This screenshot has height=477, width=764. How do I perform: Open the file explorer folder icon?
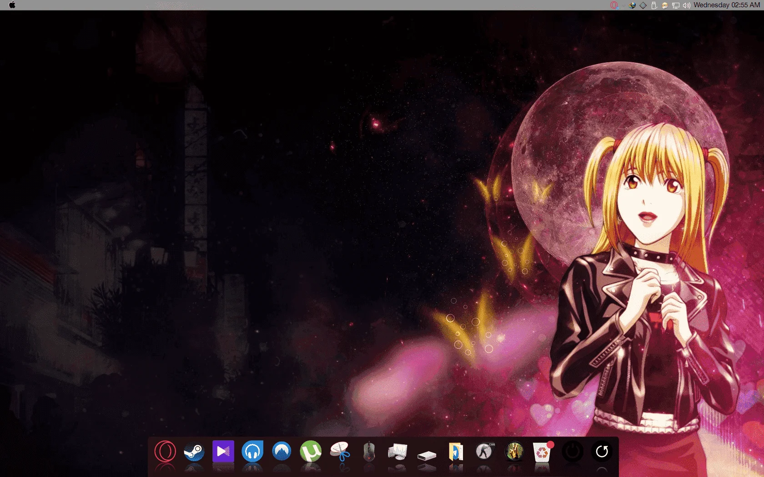click(456, 452)
